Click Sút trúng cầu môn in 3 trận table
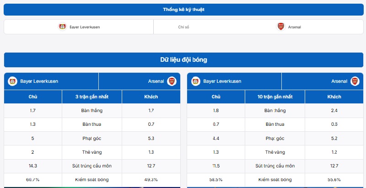The width and height of the screenshot is (366, 188). pyautogui.click(x=92, y=166)
